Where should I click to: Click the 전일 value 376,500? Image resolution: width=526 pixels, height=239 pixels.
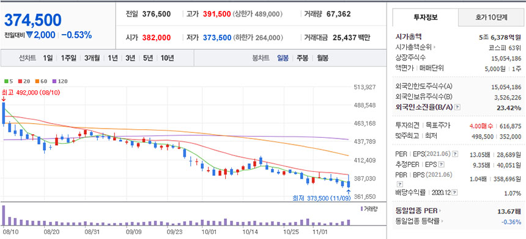click(157, 14)
